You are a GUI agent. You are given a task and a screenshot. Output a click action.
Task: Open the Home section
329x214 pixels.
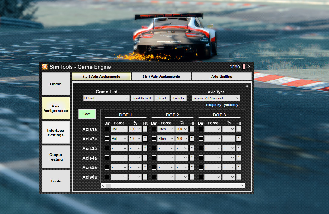56,84
